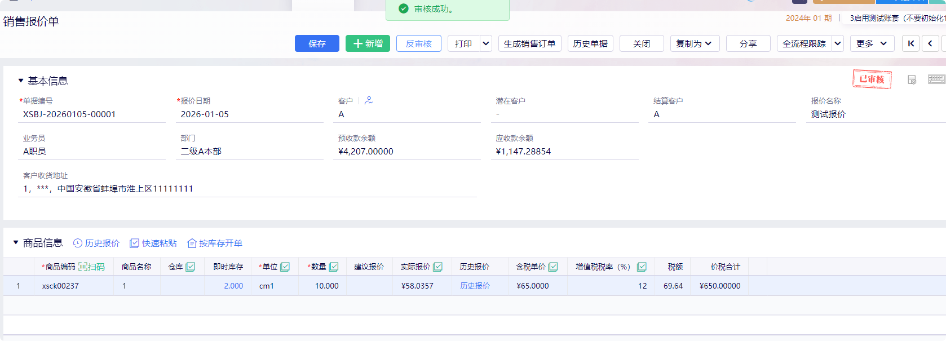Click the 报价名称 field 测试报价
This screenshot has height=341, width=946.
click(x=876, y=114)
